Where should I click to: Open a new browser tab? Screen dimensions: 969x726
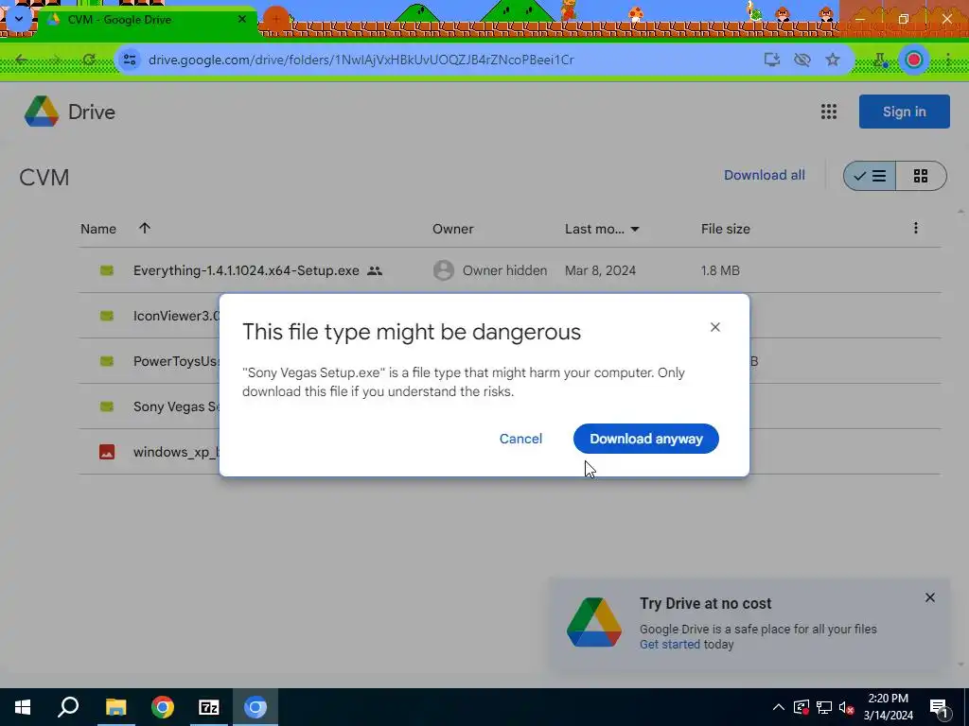[x=276, y=19]
